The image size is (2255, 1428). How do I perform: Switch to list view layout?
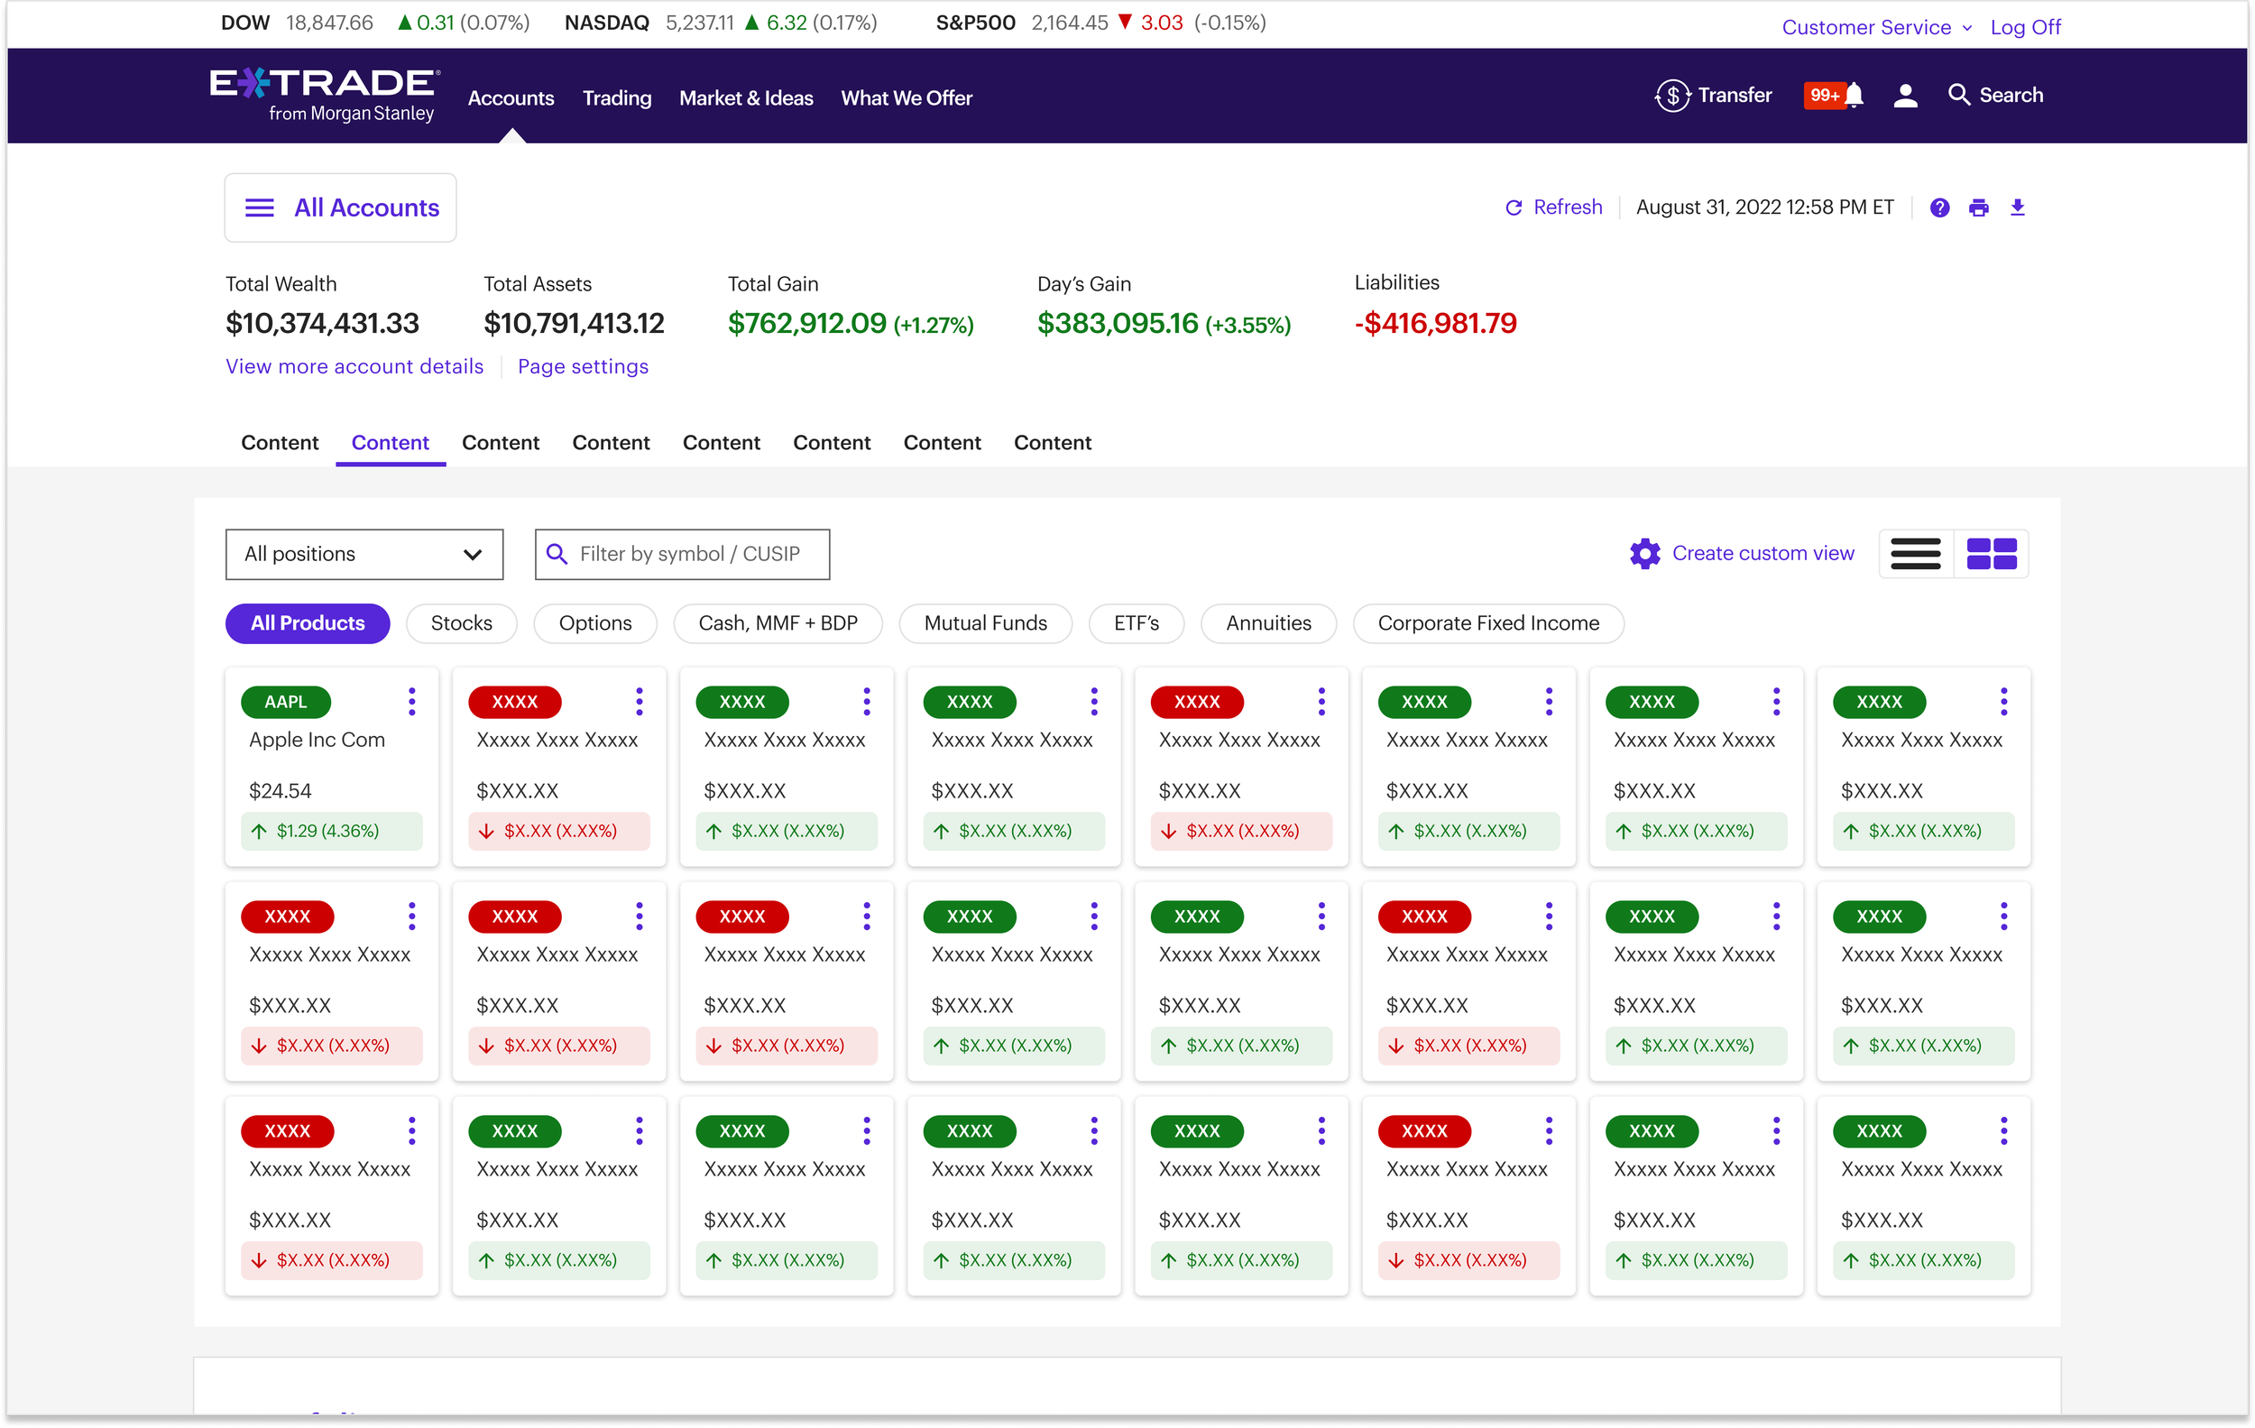(1915, 553)
